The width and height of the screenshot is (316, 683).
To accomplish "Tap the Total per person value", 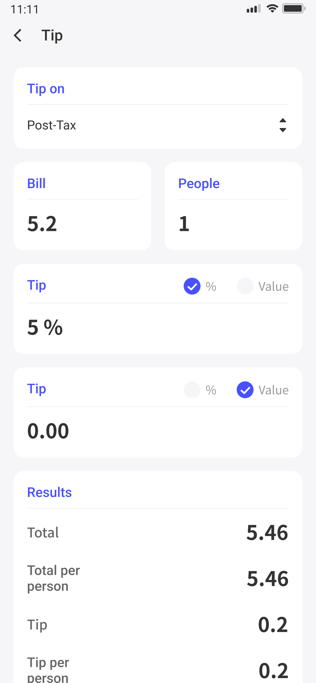I will coord(267,578).
